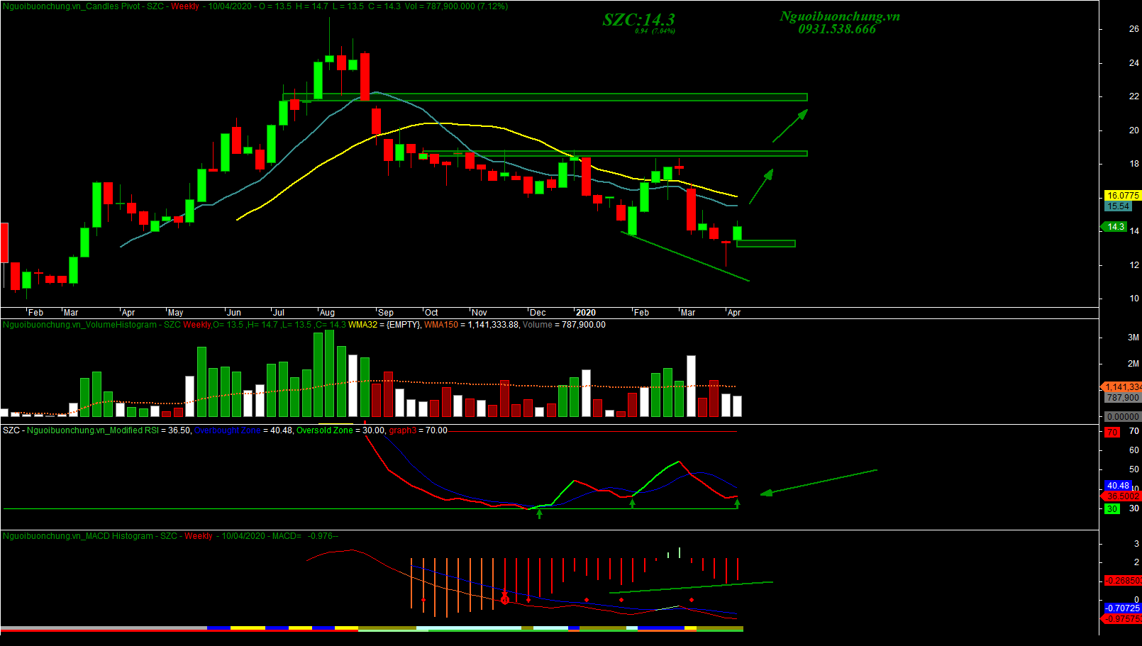Click the Jul label on the time axis
The image size is (1142, 646).
(x=278, y=313)
